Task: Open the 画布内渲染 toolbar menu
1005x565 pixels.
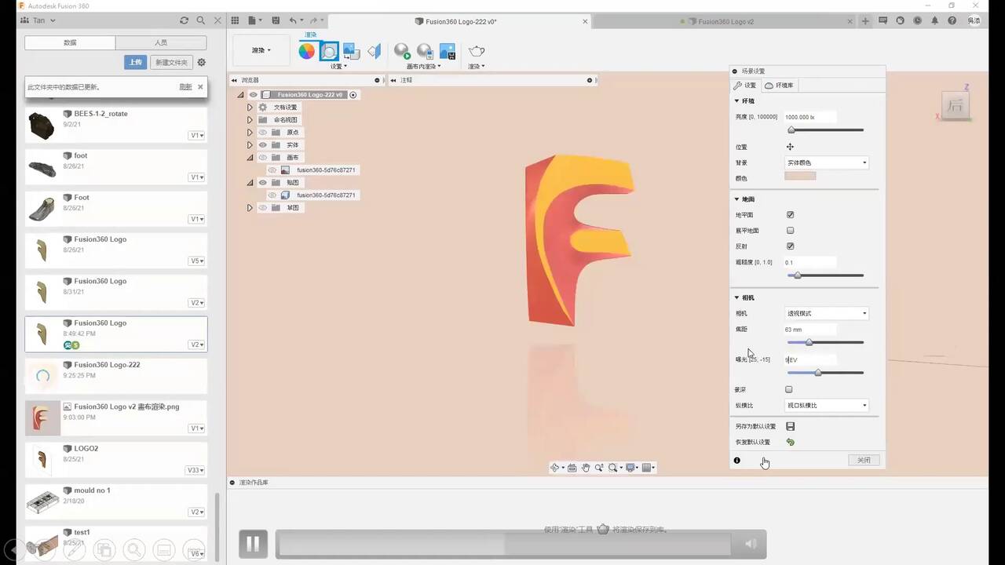Action: [x=424, y=66]
